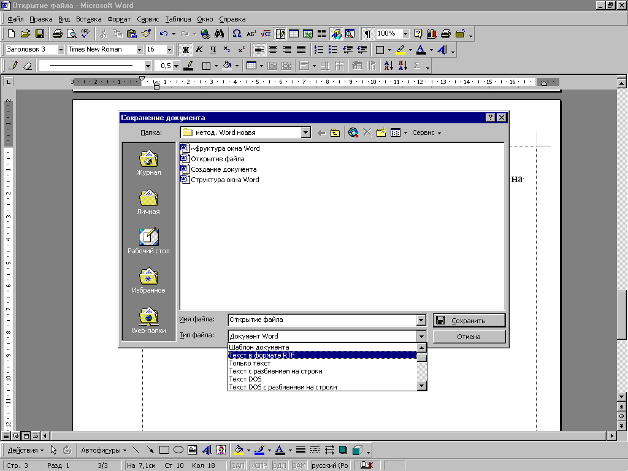Click the Print icon next to Save
The image size is (628, 471).
coord(57,34)
